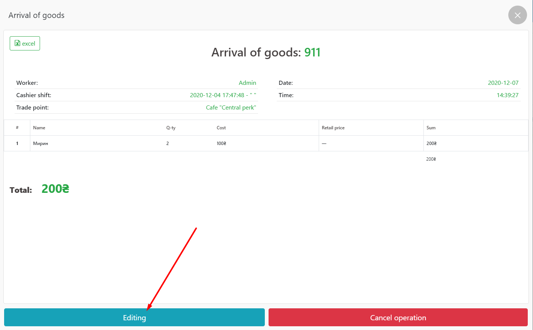Click the # column header
Image resolution: width=533 pixels, height=330 pixels.
coord(17,128)
